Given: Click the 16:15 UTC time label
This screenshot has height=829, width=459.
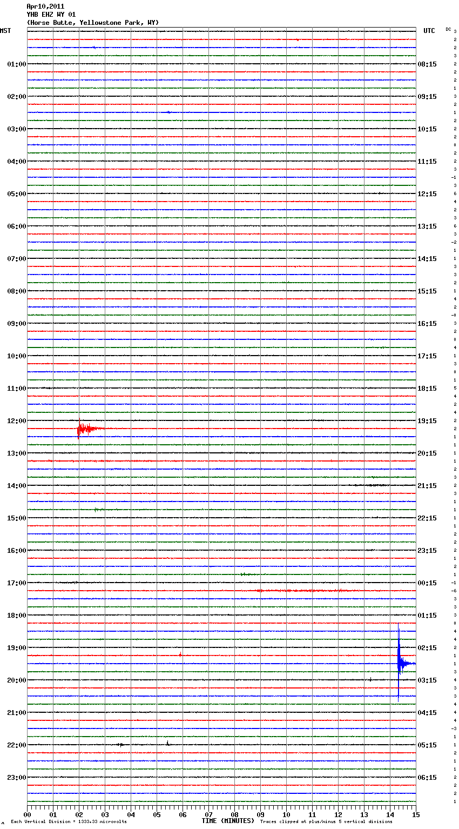Looking at the screenshot, I should click(427, 324).
